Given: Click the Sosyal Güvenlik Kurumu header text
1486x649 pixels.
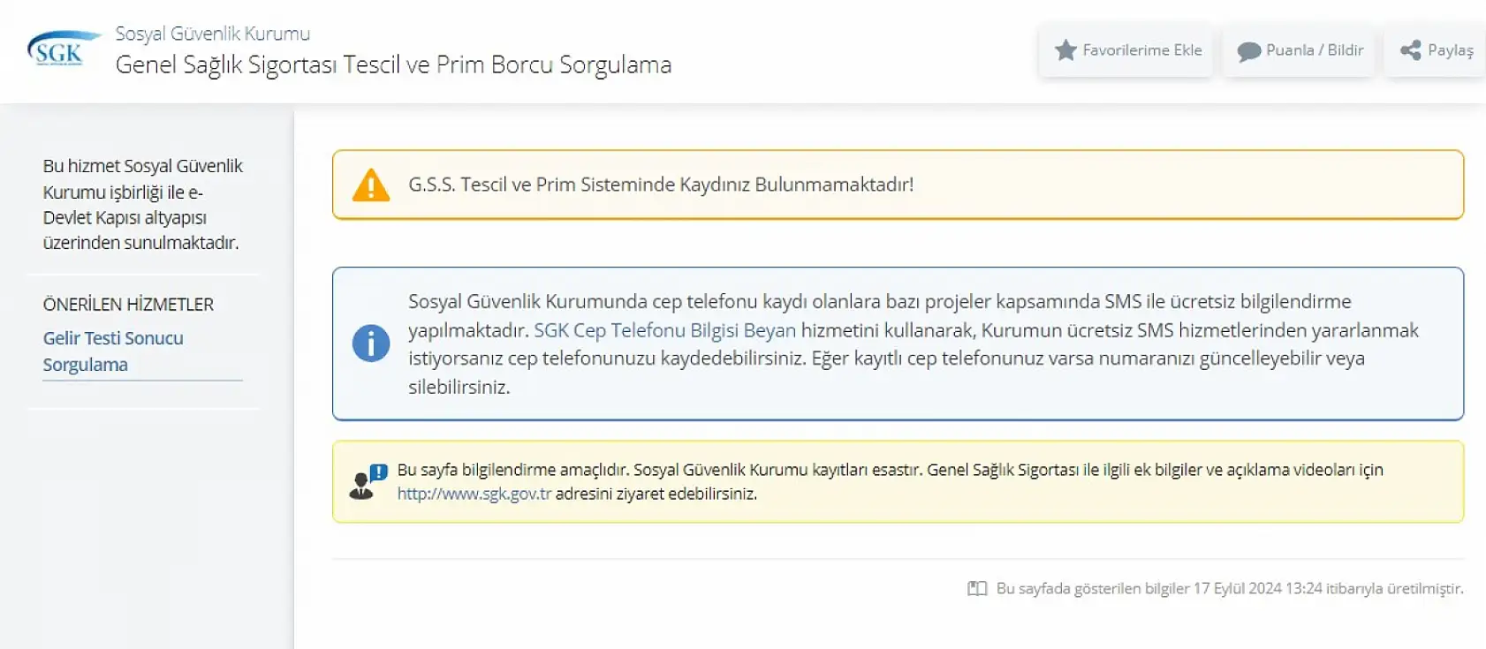Looking at the screenshot, I should click(211, 33).
